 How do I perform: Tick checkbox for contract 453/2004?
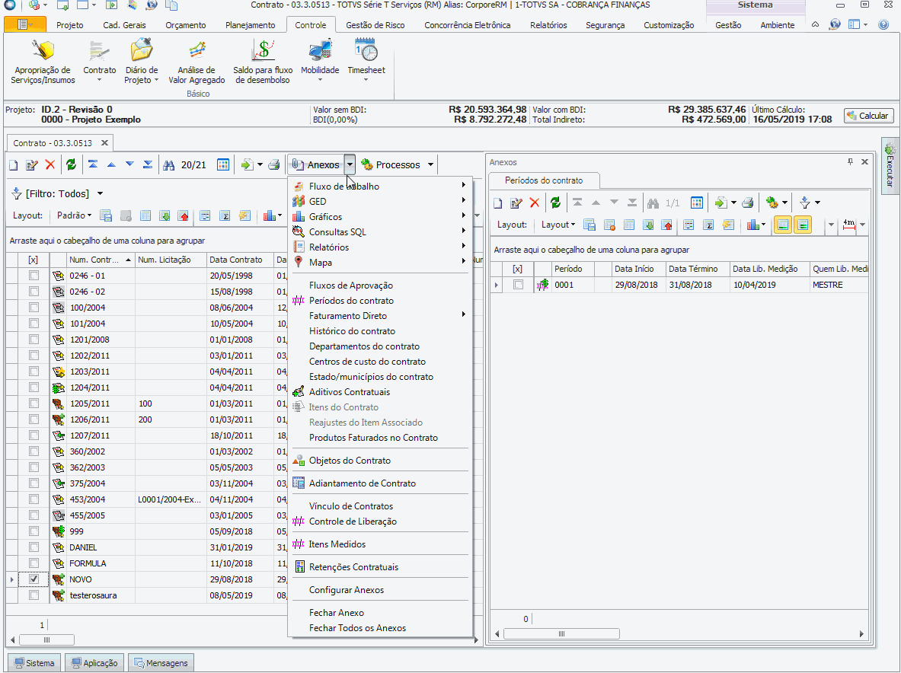pos(34,499)
